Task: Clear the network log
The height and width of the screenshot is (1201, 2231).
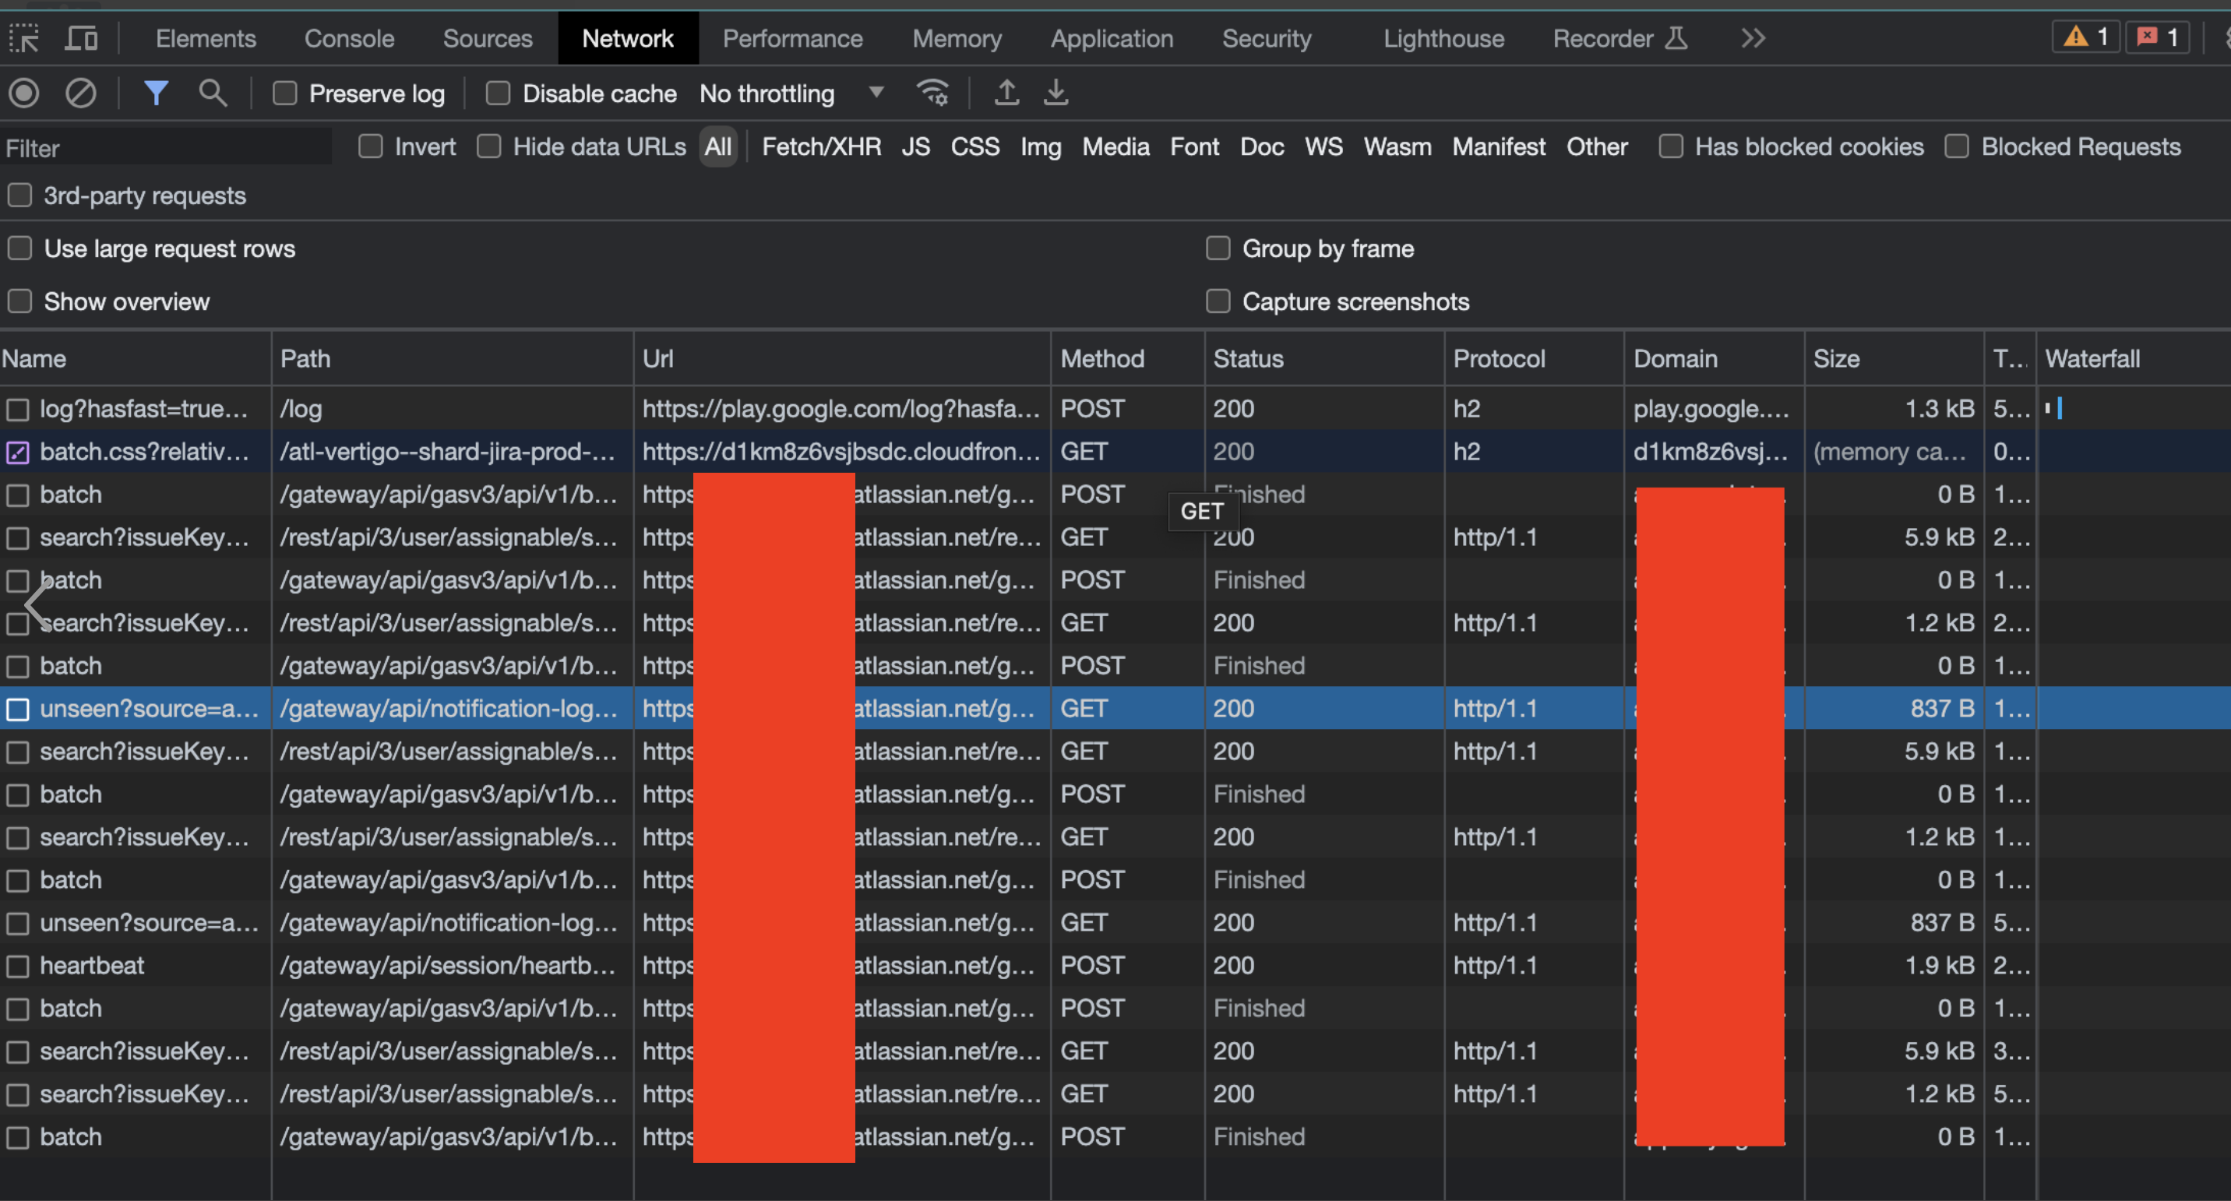Action: pyautogui.click(x=80, y=93)
